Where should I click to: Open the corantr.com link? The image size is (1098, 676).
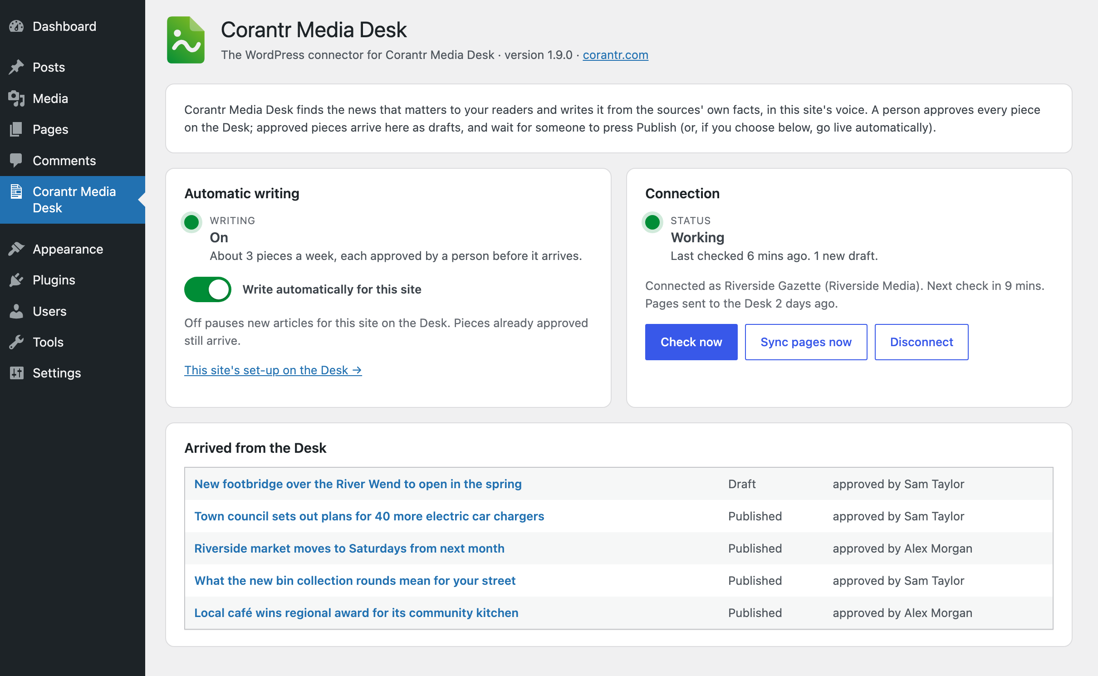[x=615, y=55]
